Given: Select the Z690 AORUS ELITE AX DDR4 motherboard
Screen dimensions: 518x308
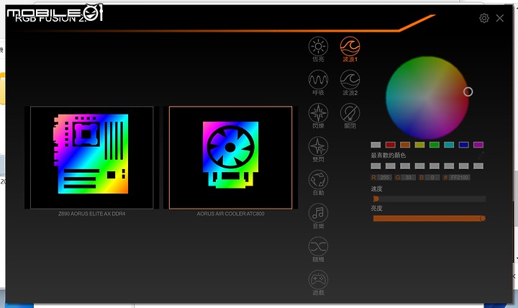Looking at the screenshot, I should pyautogui.click(x=92, y=158).
